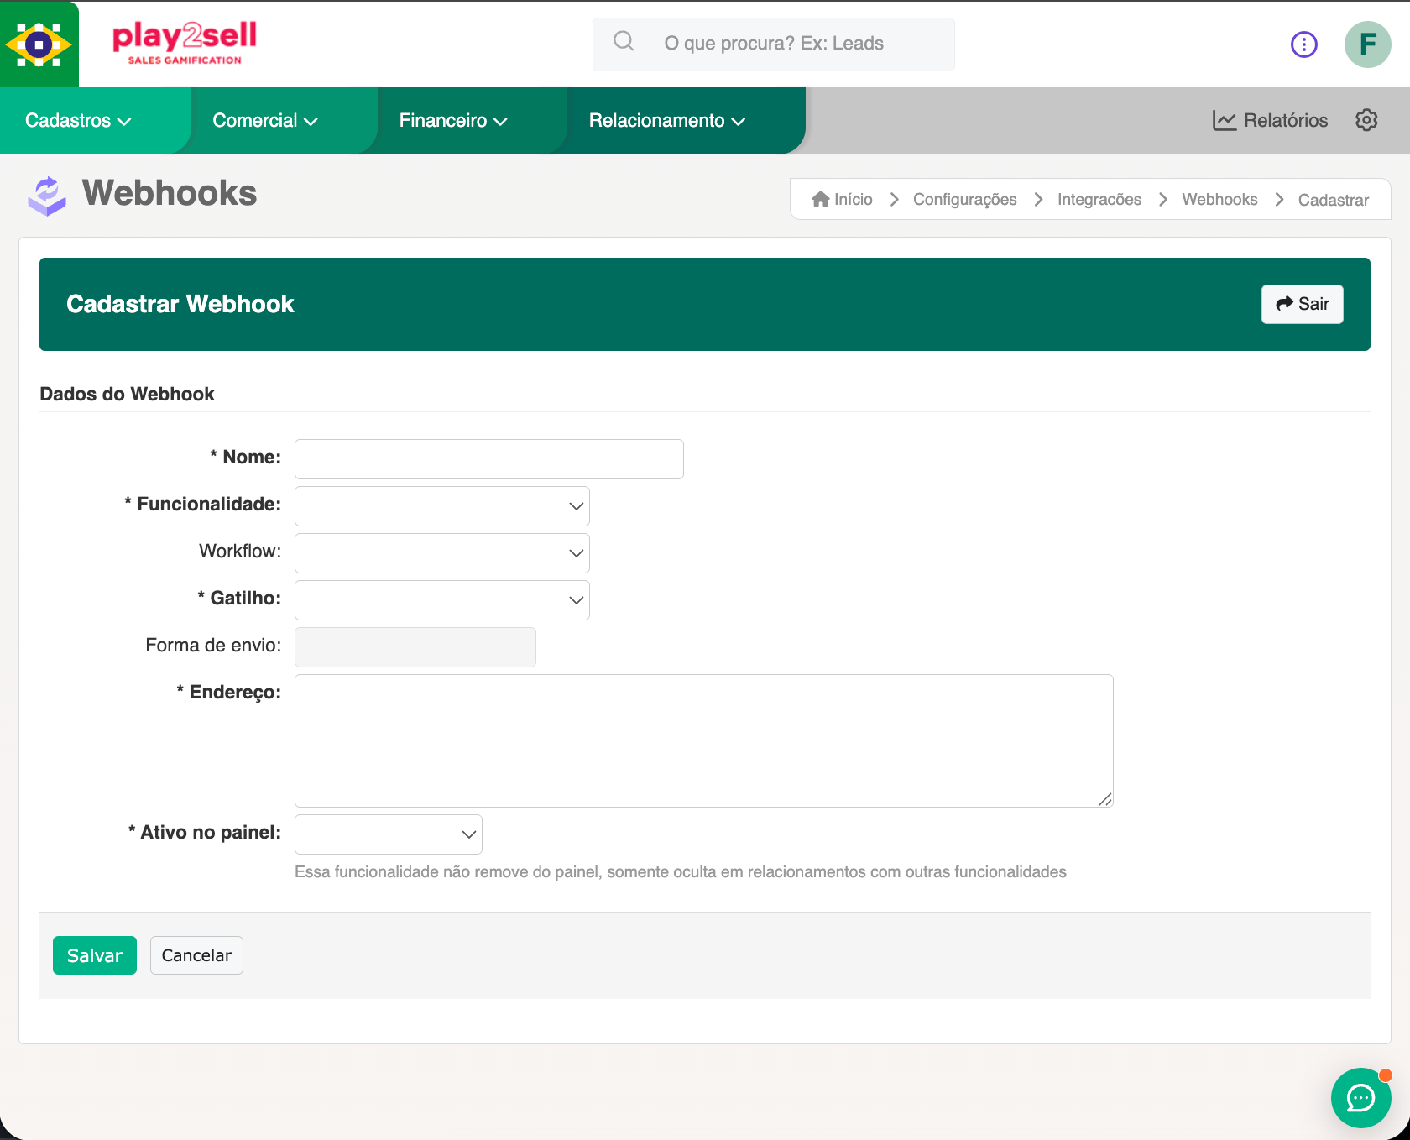Image resolution: width=1410 pixels, height=1140 pixels.
Task: Open Relatórios reports link
Action: (1270, 120)
